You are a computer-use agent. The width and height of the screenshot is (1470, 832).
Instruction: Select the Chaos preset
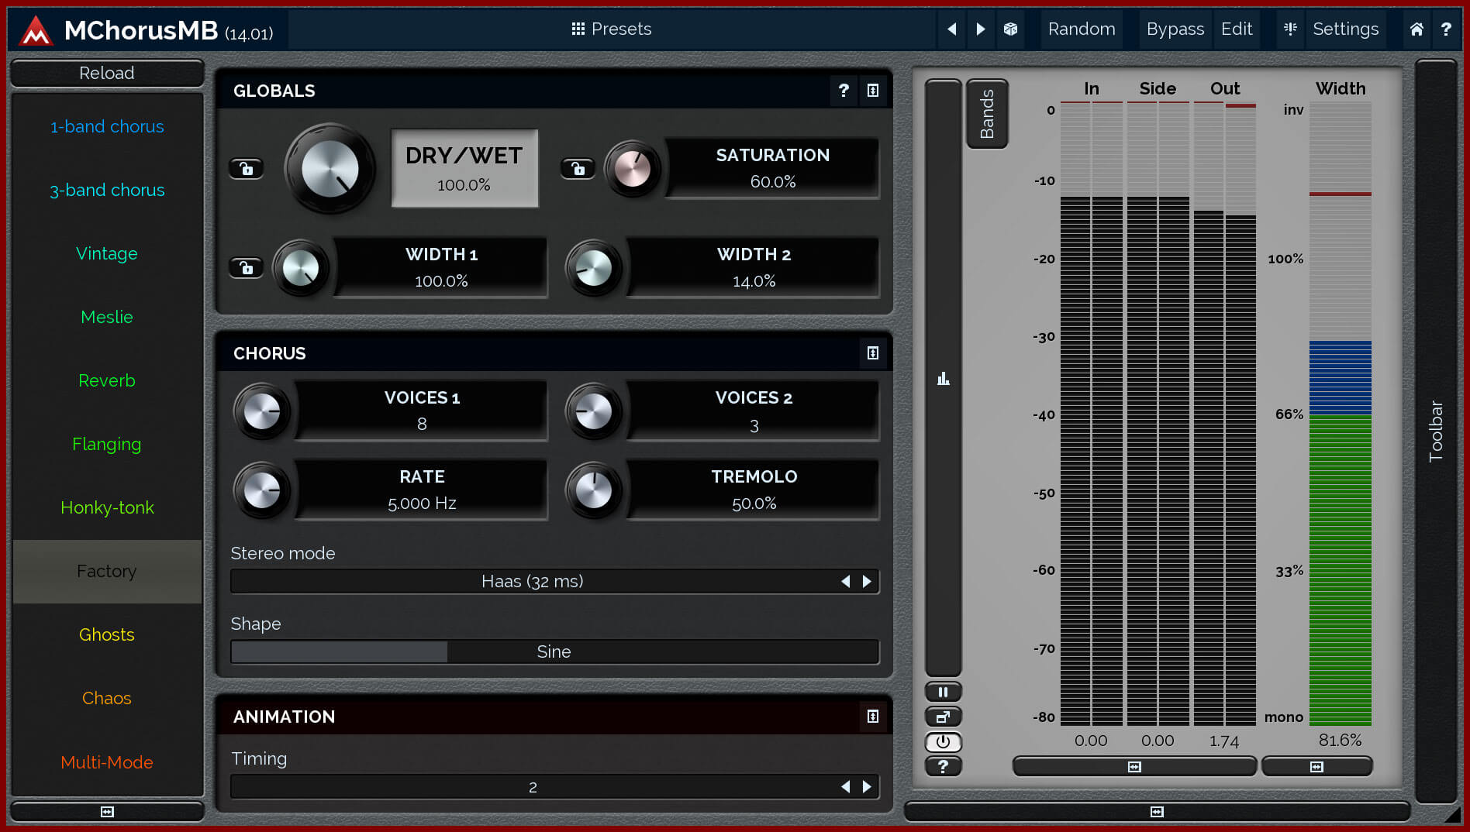[x=107, y=698]
